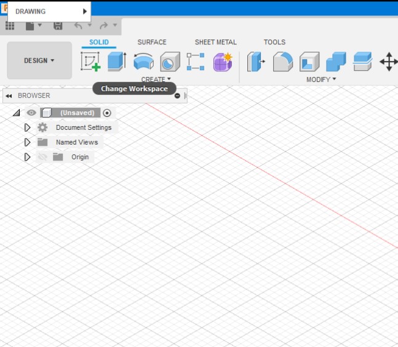This screenshot has width=398, height=347.
Task: Click the Document Settings gear icon
Action: [x=42, y=127]
